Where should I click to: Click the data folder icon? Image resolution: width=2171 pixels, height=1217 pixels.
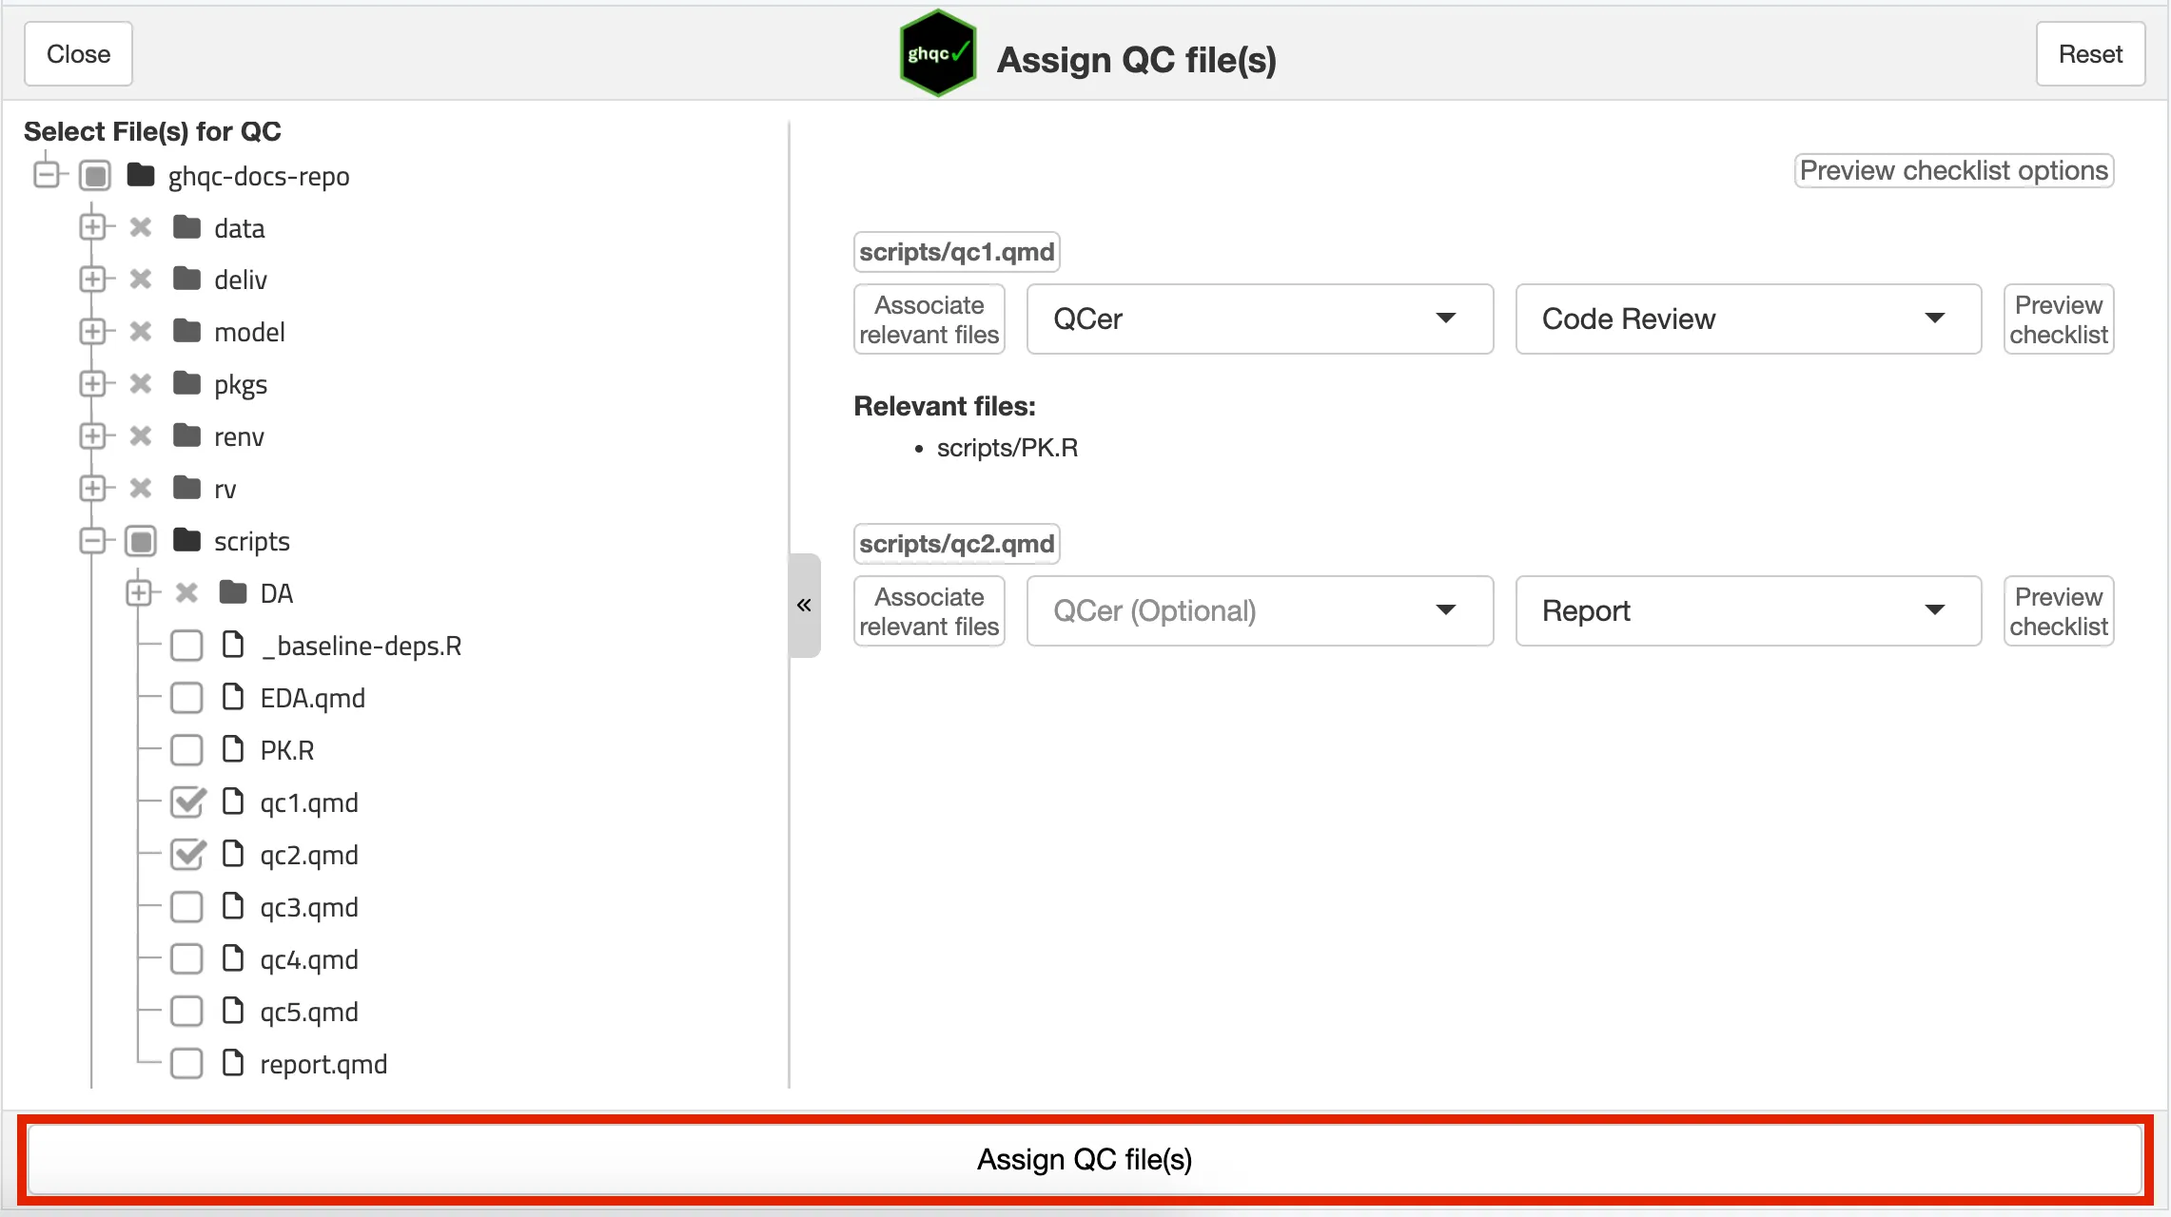coord(187,227)
